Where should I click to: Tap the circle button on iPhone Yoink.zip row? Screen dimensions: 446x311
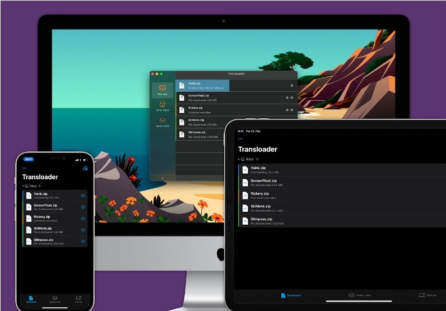click(83, 196)
